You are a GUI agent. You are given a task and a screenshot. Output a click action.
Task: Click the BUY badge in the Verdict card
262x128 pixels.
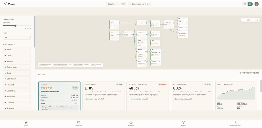(x=75, y=88)
